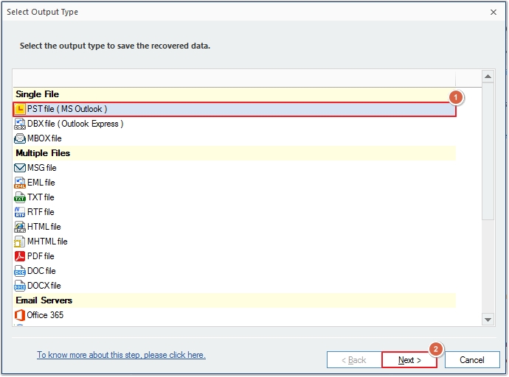Pick "TXT file" from the list
This screenshot has height=377, width=509.
(41, 197)
